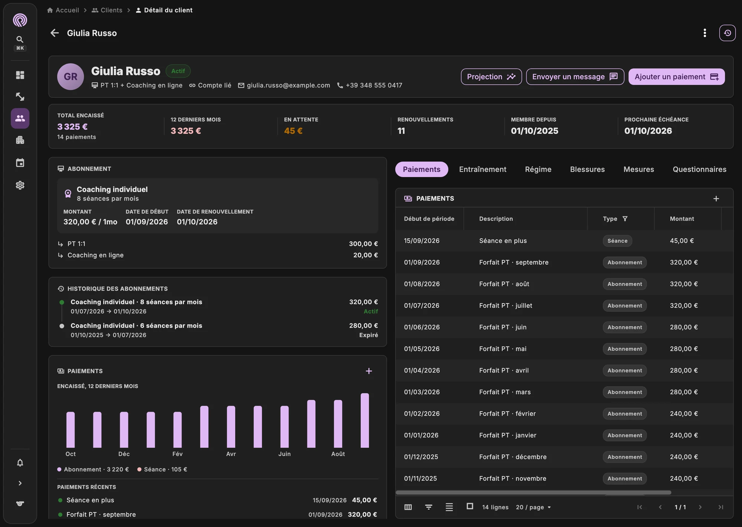Toggle fullscreen square icon in table footer
This screenshot has width=742, height=527.
470,506
